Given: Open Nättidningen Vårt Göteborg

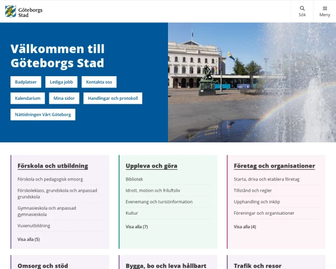Looking at the screenshot, I should (43, 114).
